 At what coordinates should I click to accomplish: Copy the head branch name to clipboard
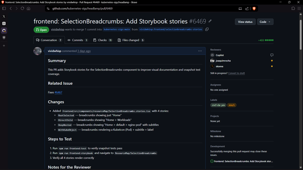(x=207, y=29)
